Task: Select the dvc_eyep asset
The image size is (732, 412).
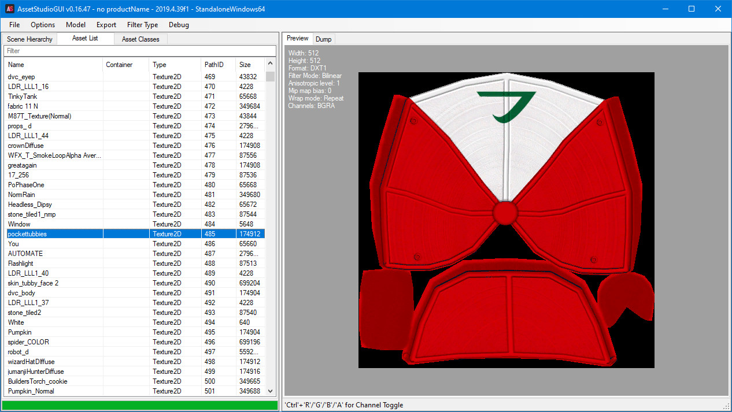Action: tap(20, 76)
